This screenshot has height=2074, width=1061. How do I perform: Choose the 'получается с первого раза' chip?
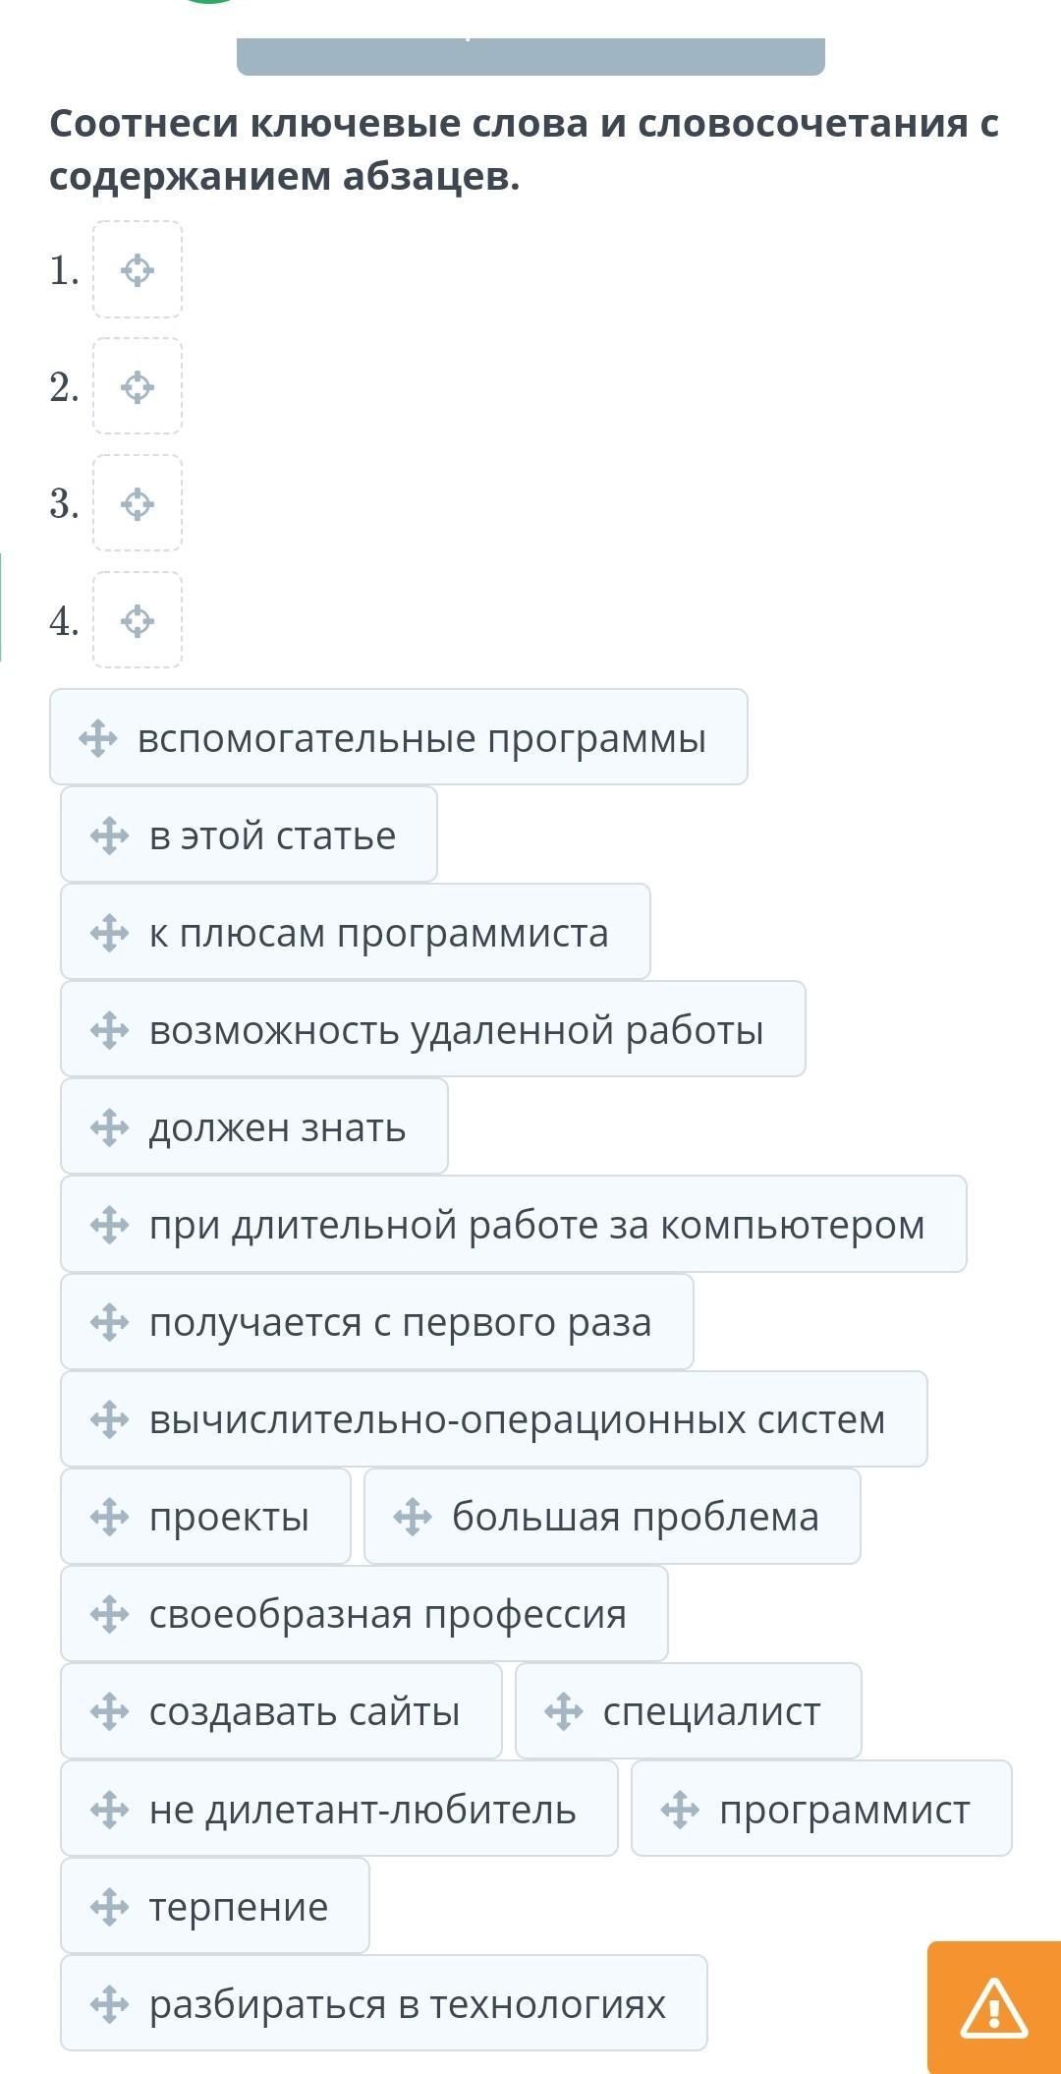377,1321
